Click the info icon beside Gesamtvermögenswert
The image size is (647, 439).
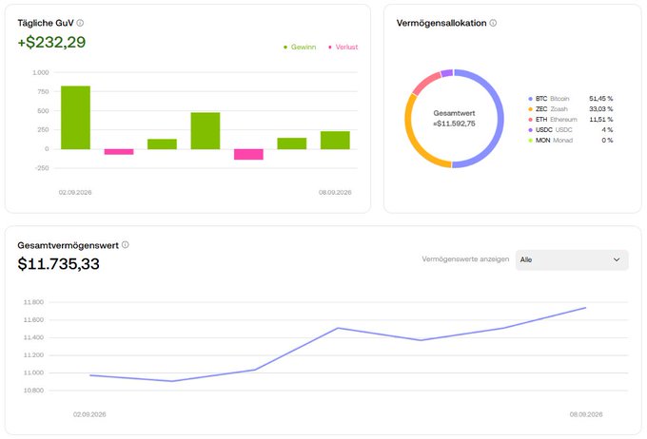125,245
